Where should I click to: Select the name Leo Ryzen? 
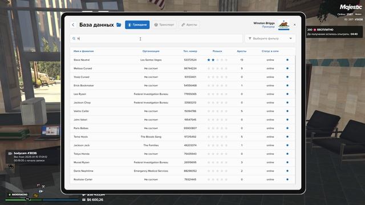pos(80,94)
